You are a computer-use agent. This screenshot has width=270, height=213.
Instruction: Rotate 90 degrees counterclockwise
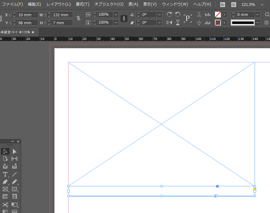178,14
